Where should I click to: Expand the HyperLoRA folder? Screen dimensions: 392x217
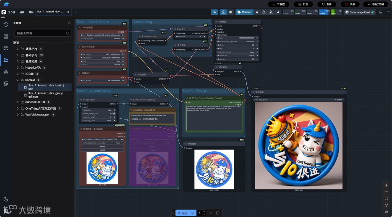pyautogui.click(x=17, y=67)
